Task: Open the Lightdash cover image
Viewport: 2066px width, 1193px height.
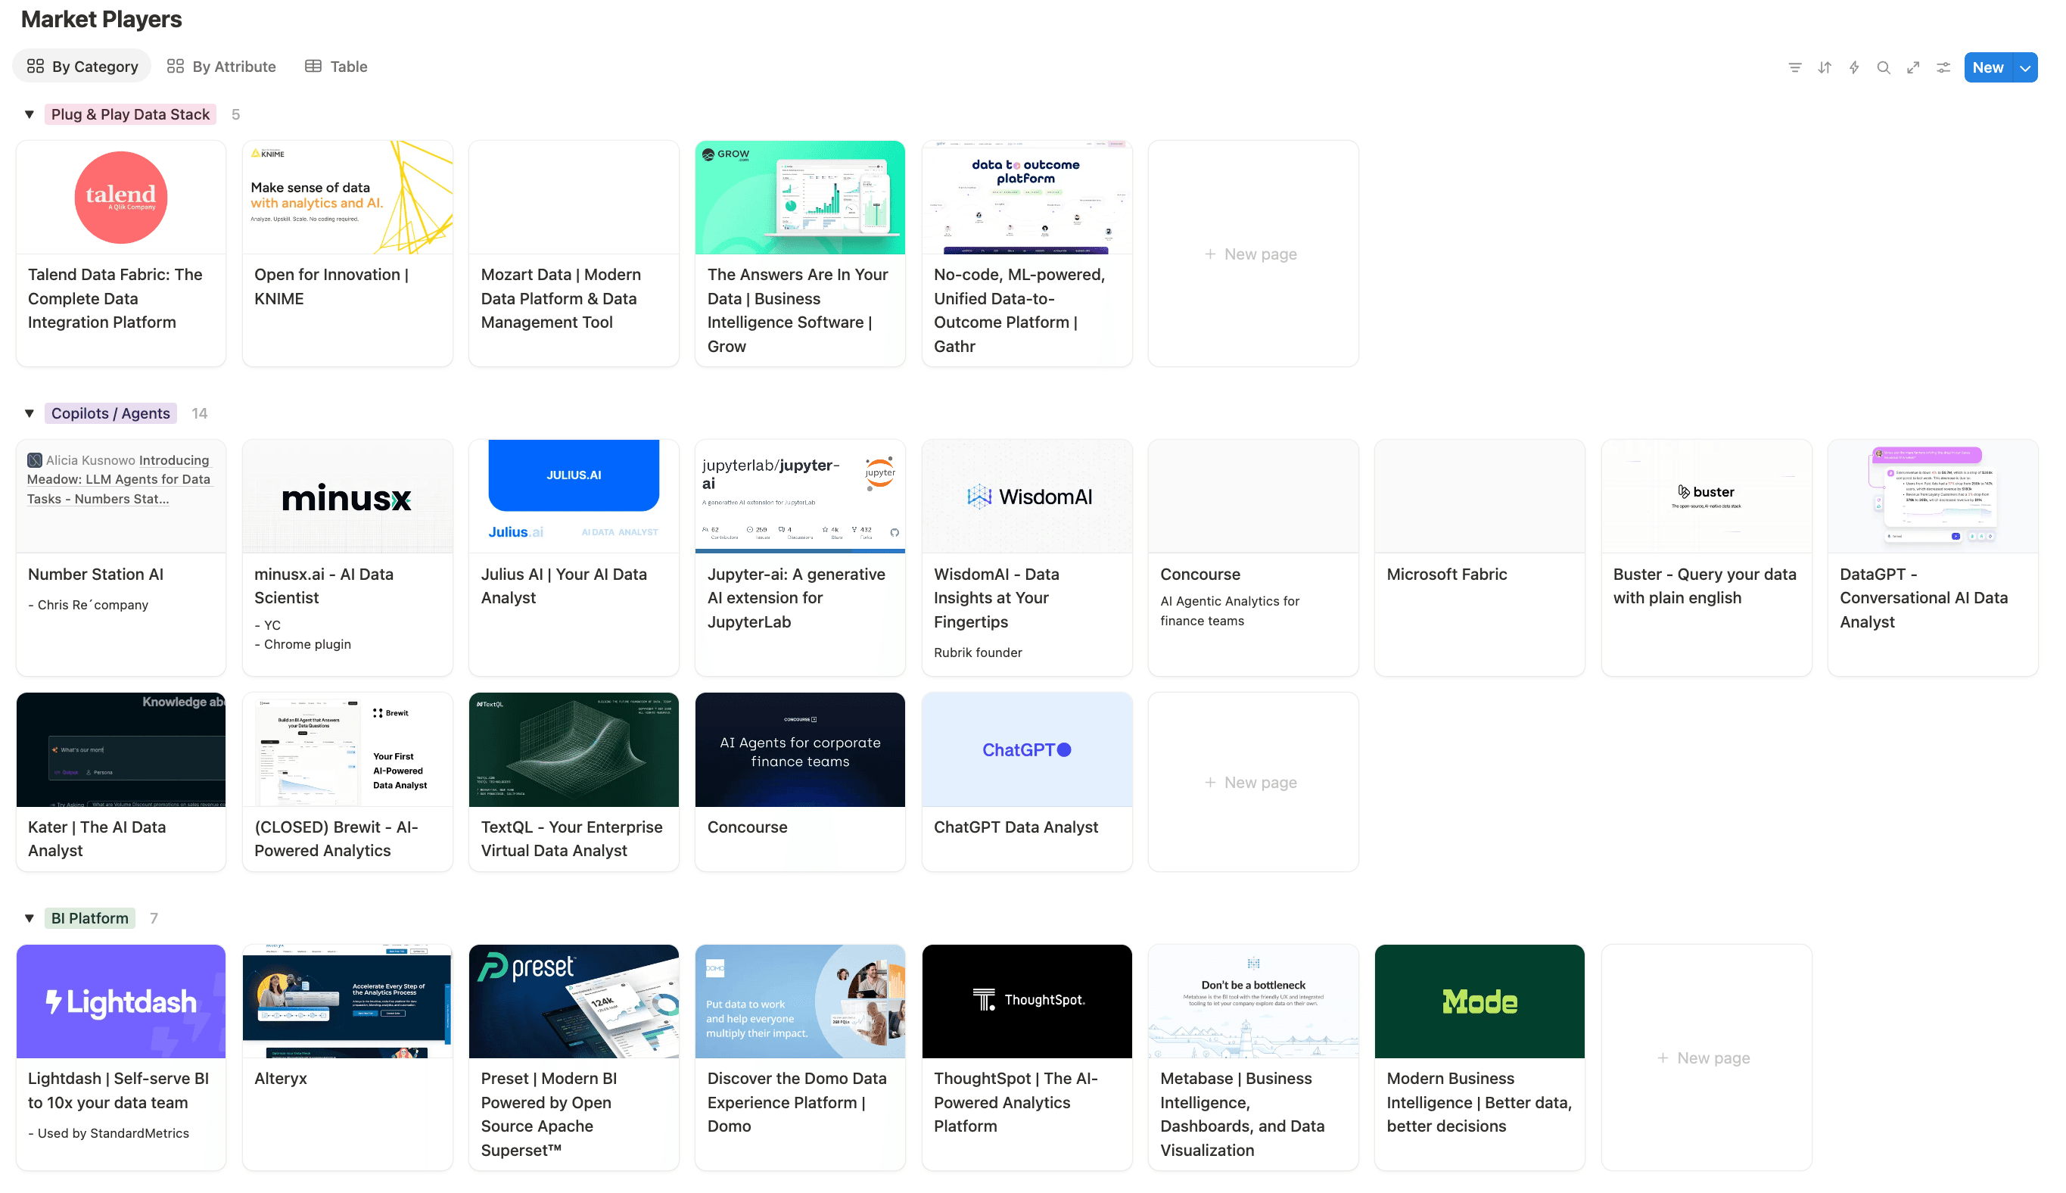Action: (120, 1001)
